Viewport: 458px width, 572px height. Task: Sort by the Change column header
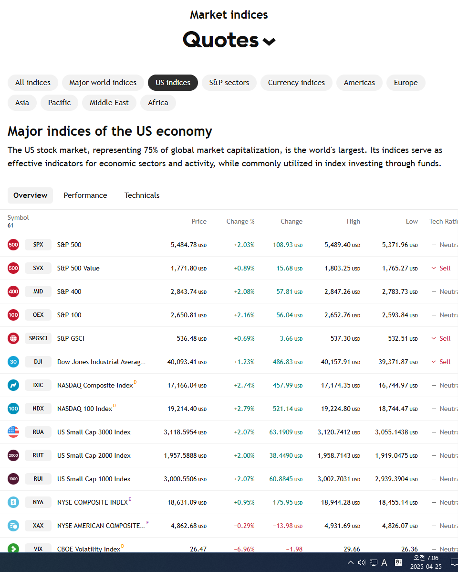click(x=291, y=221)
